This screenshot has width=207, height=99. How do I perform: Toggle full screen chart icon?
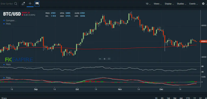point(109,59)
